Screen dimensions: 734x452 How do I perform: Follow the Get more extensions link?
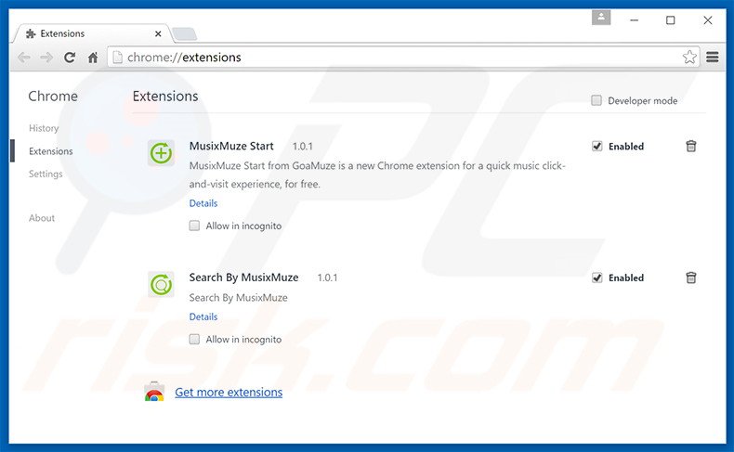[x=229, y=393]
